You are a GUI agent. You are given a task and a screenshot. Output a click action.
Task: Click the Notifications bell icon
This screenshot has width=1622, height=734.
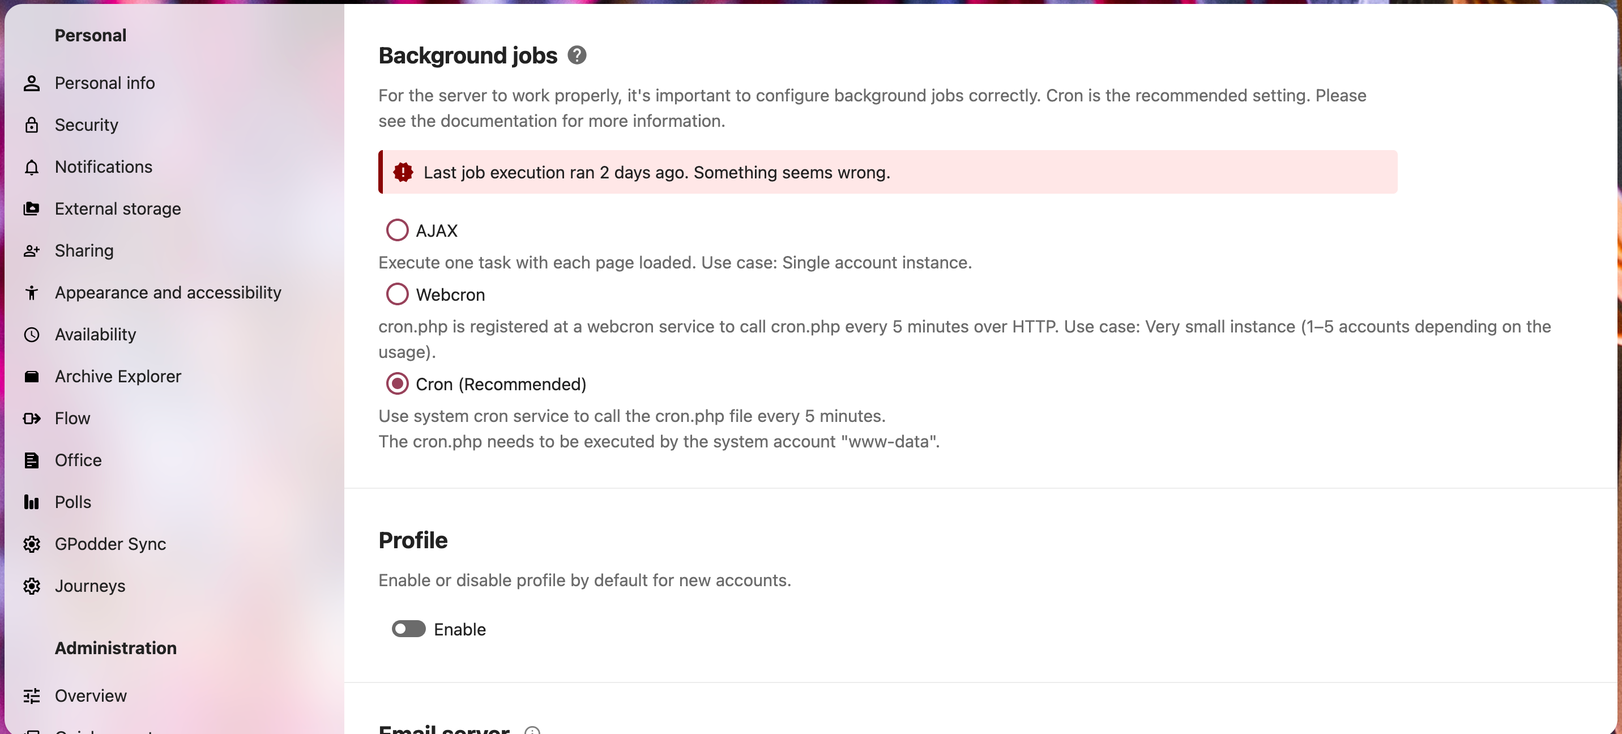(x=32, y=167)
